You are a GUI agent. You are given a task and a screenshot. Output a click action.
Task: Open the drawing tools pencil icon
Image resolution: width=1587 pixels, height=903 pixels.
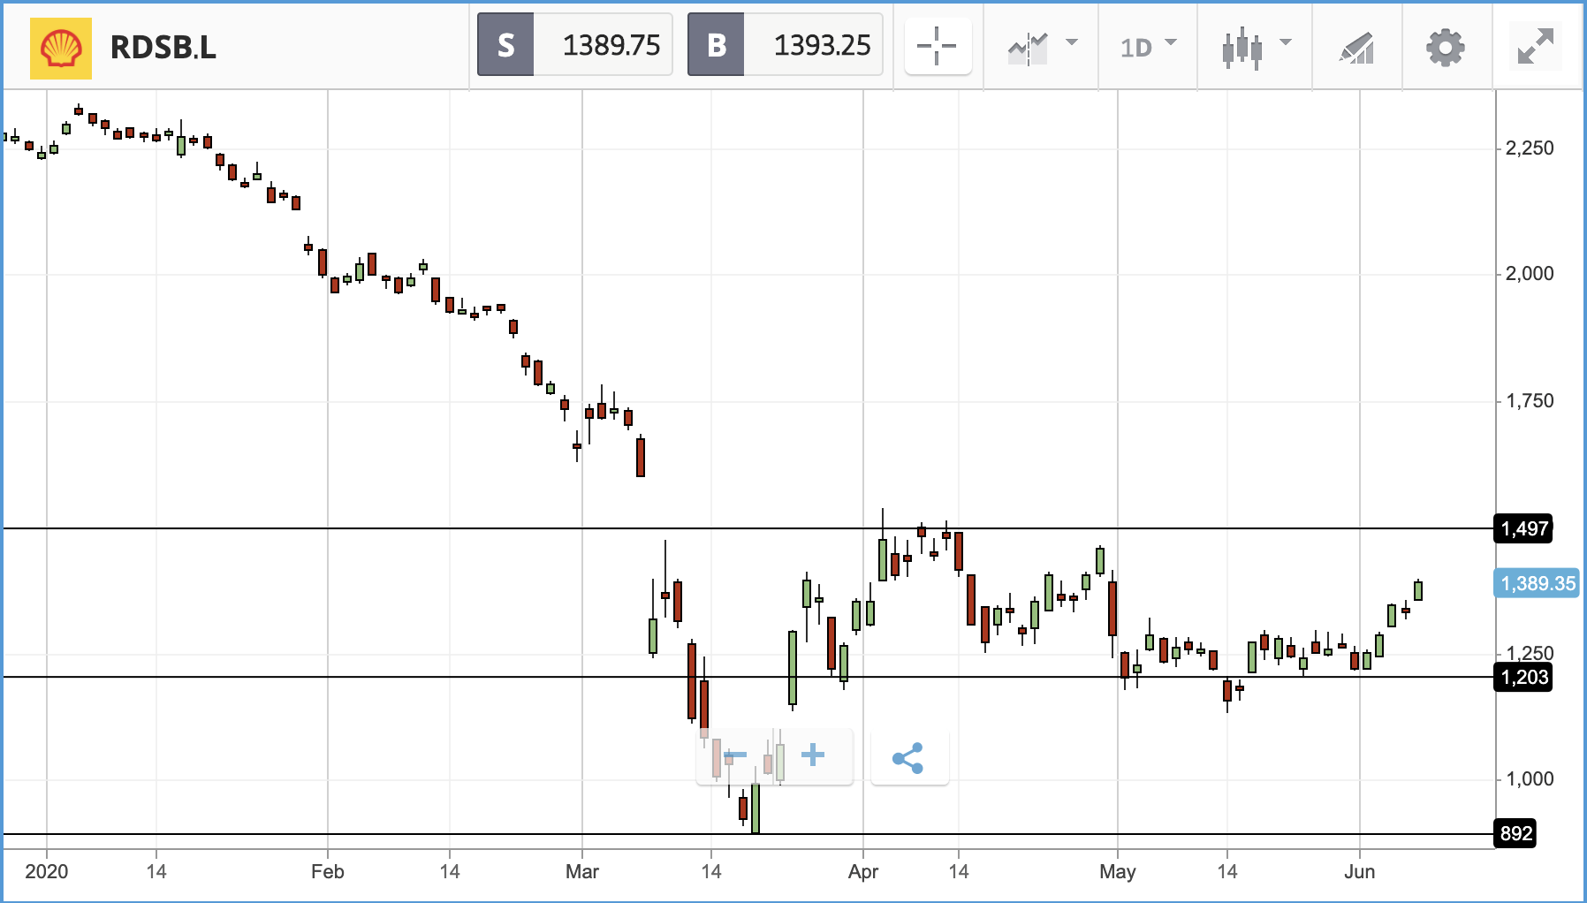(x=1357, y=48)
